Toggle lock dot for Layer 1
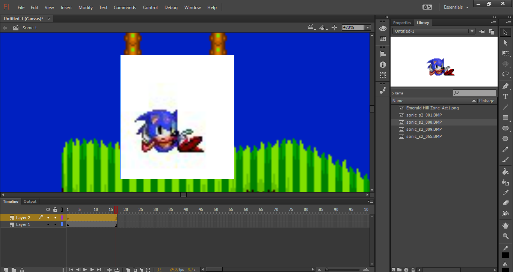 [x=55, y=224]
